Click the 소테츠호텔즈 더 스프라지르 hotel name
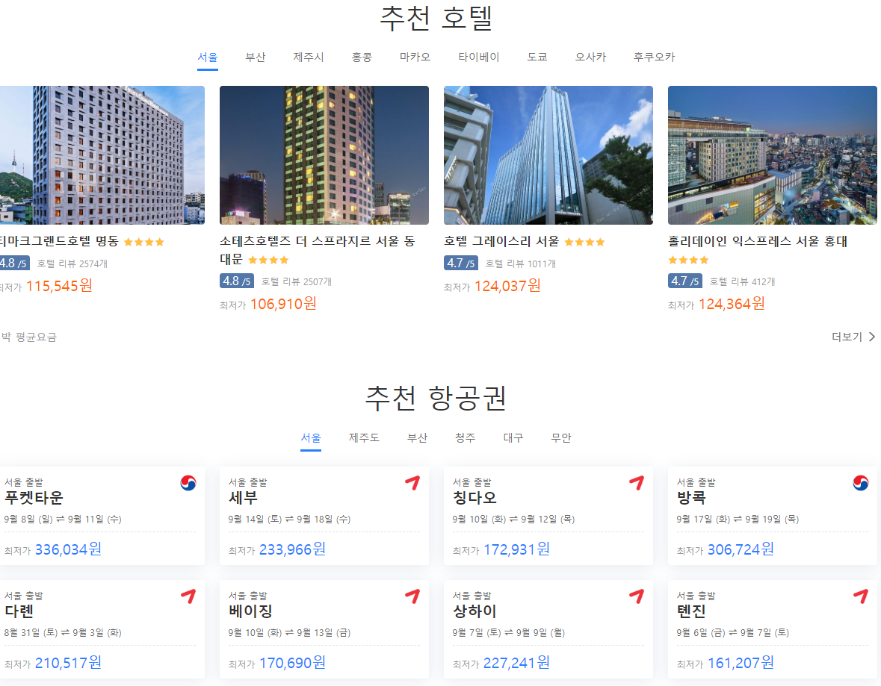881x686 pixels. coord(317,250)
